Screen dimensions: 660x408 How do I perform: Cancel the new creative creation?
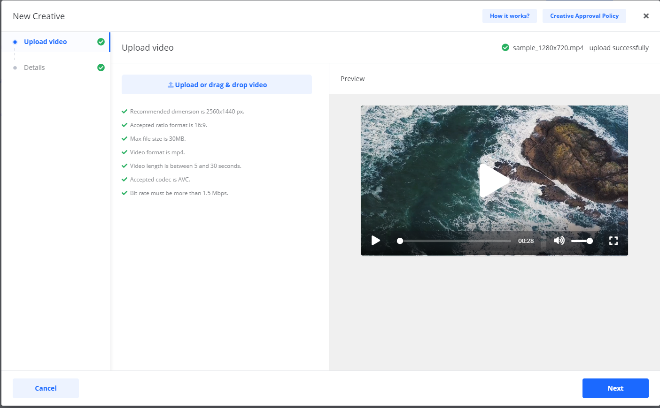[x=46, y=388]
